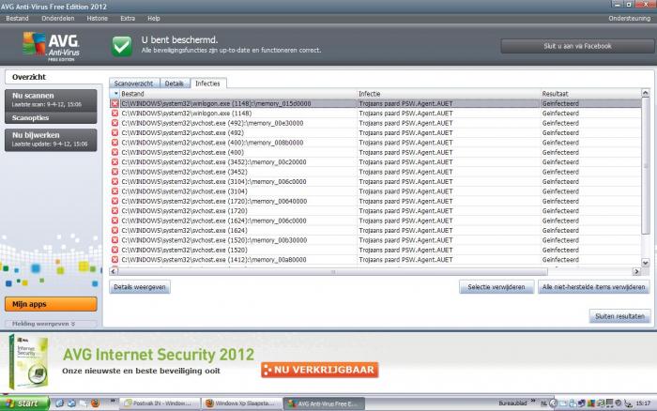The image size is (657, 411).
Task: Open the Ondersteuning link in menu bar
Action: pos(630,19)
